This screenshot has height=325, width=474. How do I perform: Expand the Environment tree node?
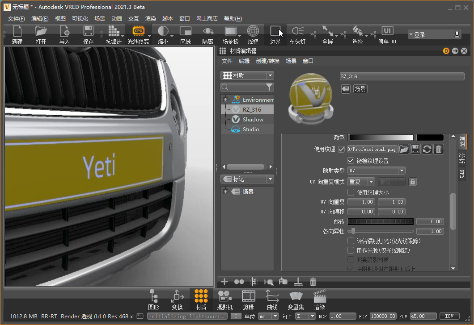point(225,100)
